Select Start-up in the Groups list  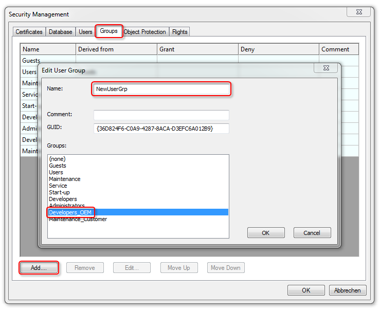(138, 192)
